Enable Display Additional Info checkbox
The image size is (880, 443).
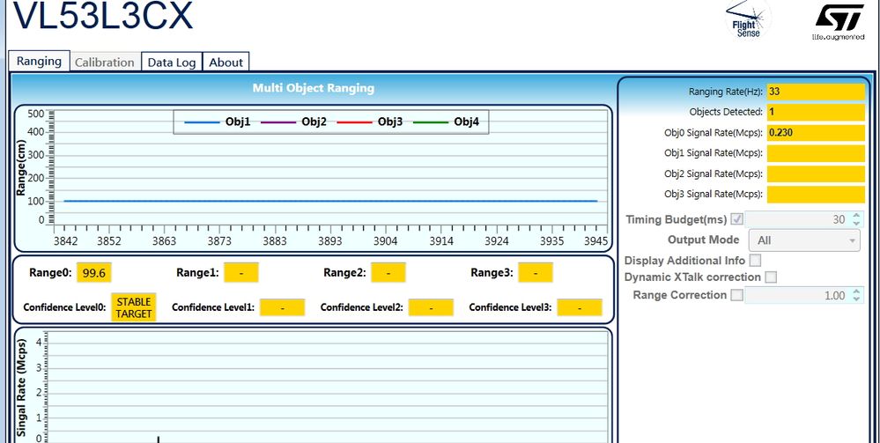[x=756, y=261]
